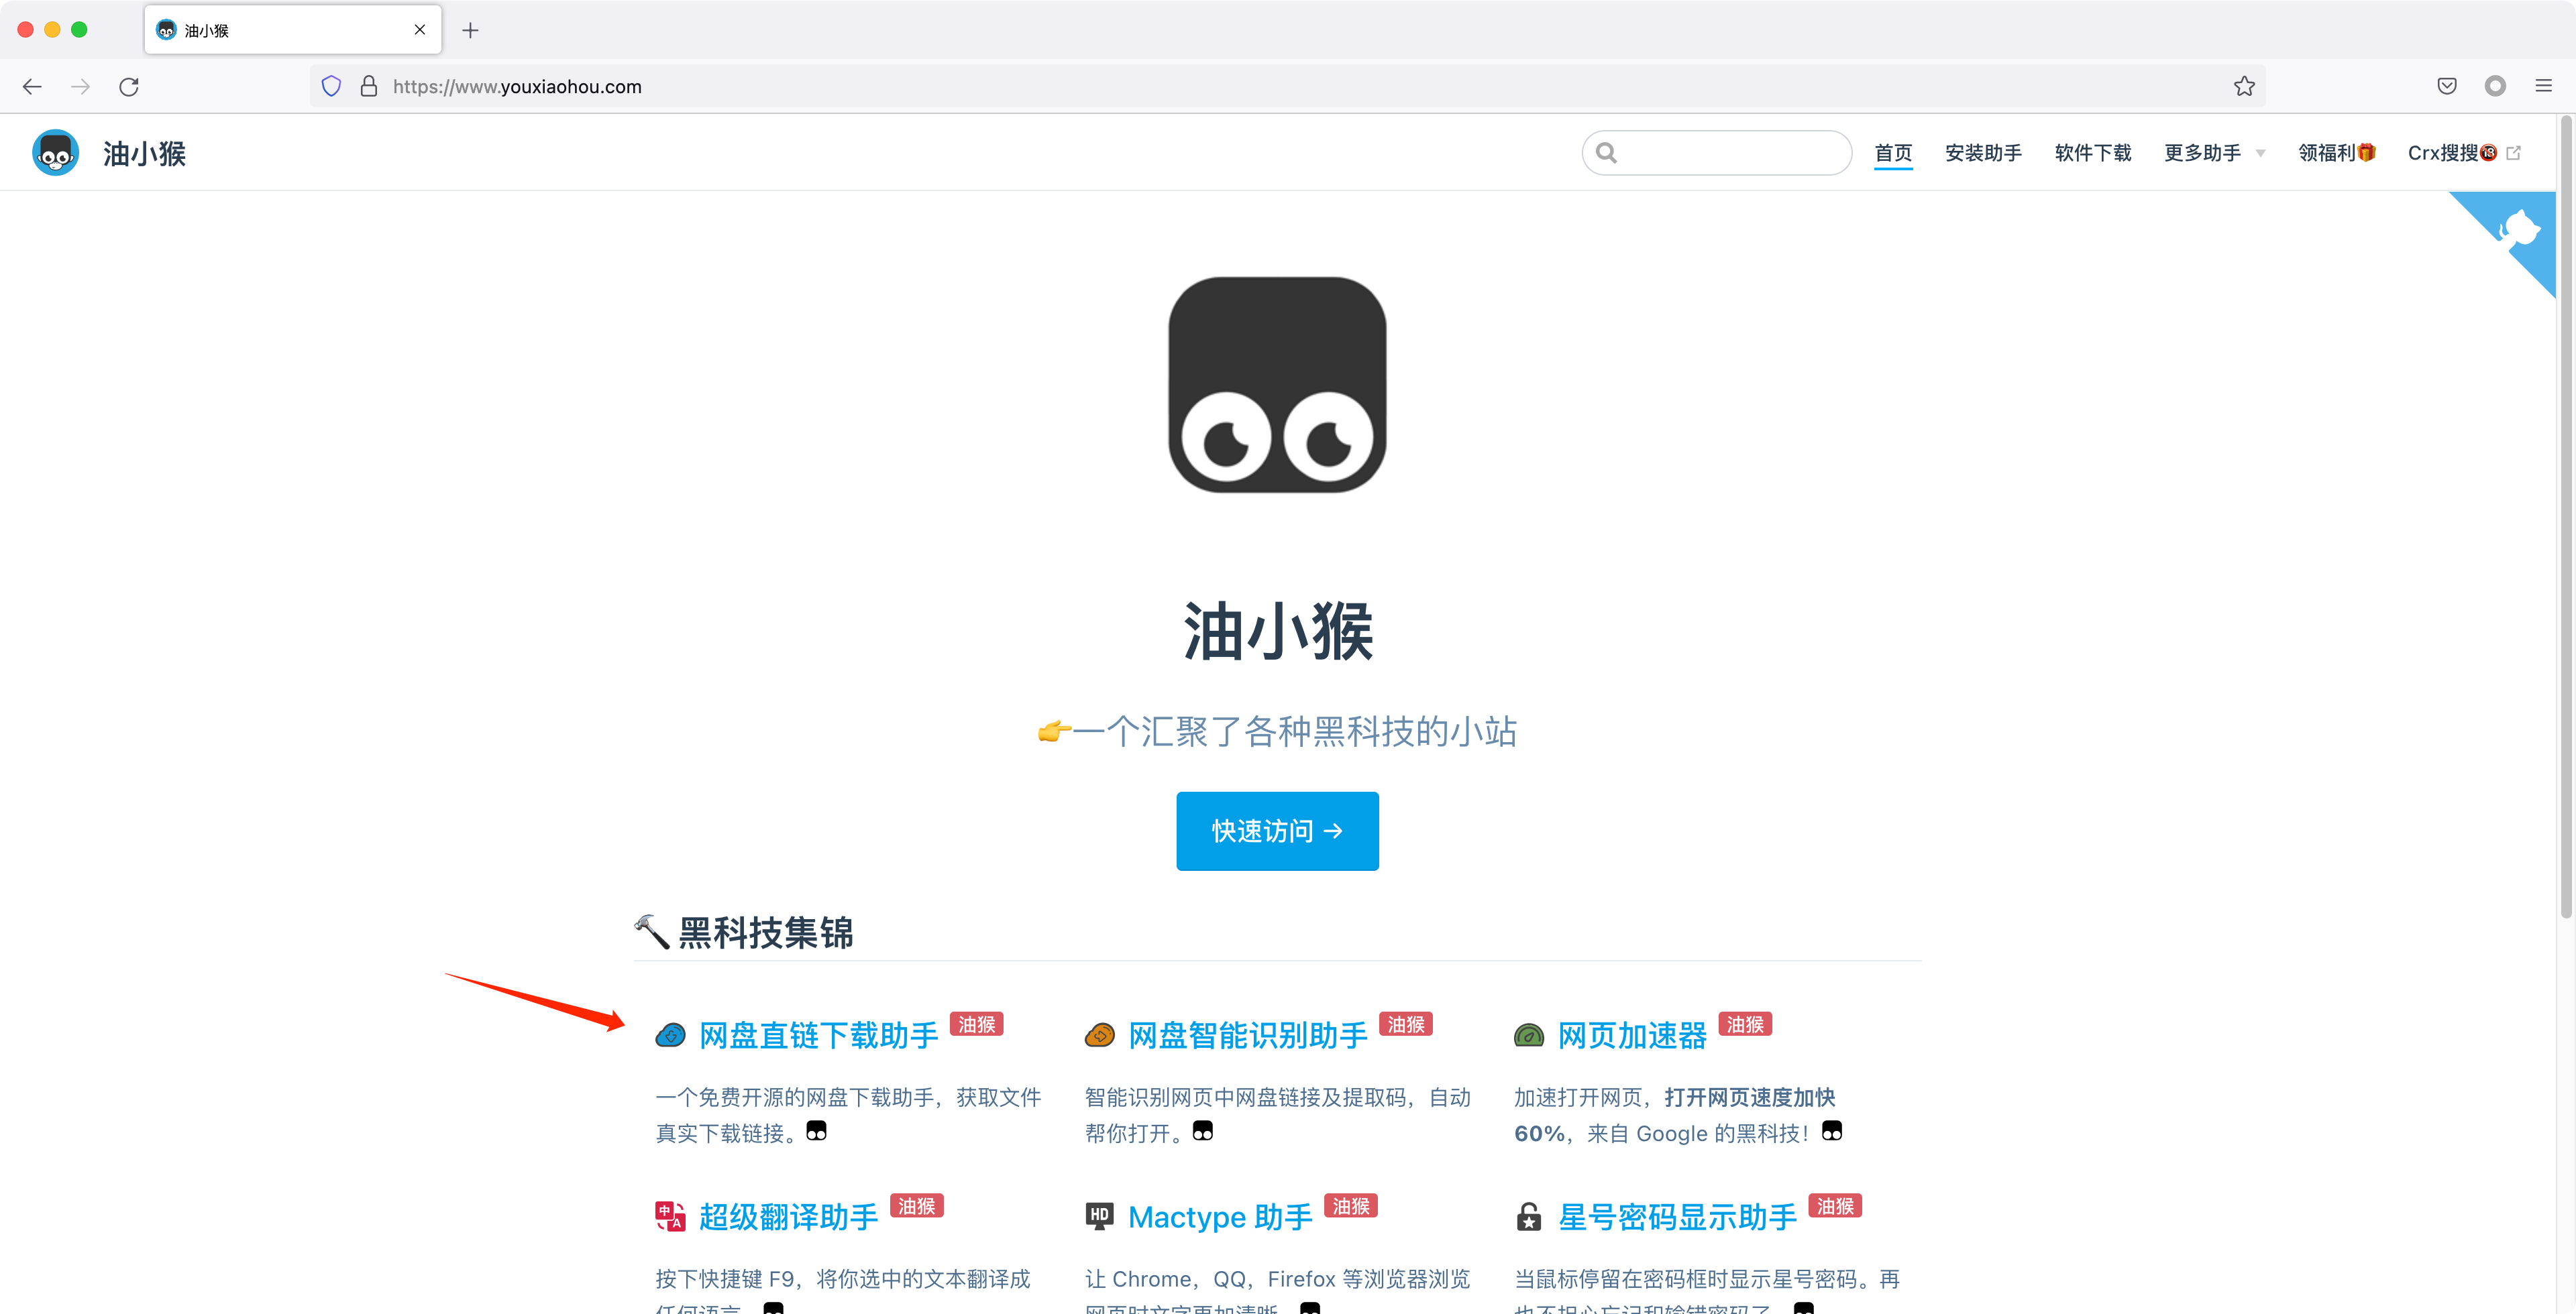Click the bold text 打开网页速度加快

click(1750, 1097)
